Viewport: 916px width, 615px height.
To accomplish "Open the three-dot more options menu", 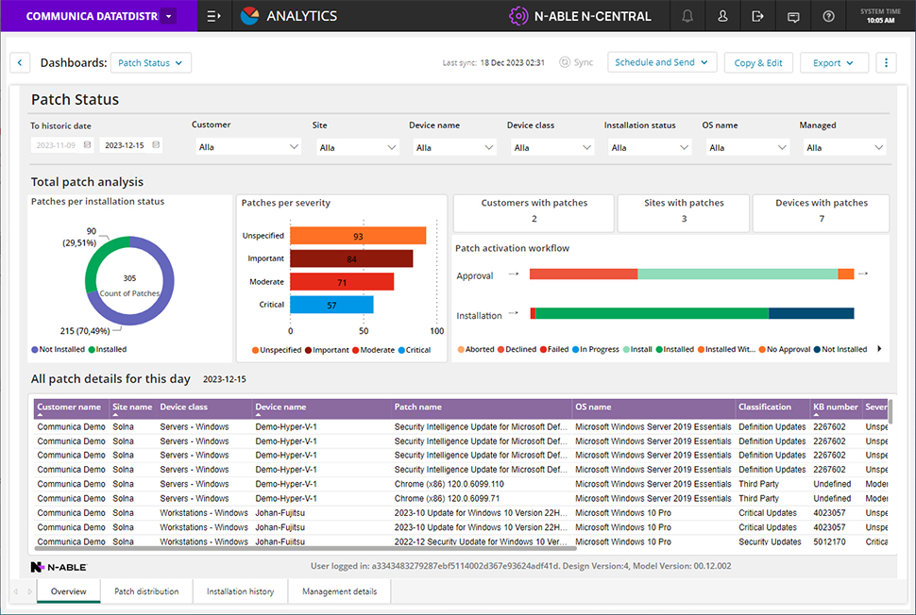I will (886, 62).
